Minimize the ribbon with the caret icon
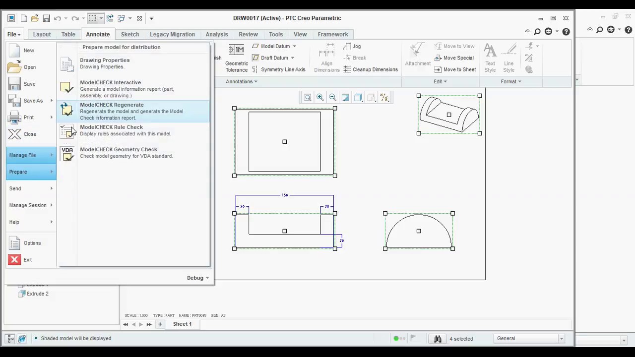Image resolution: width=635 pixels, height=357 pixels. pos(528,31)
